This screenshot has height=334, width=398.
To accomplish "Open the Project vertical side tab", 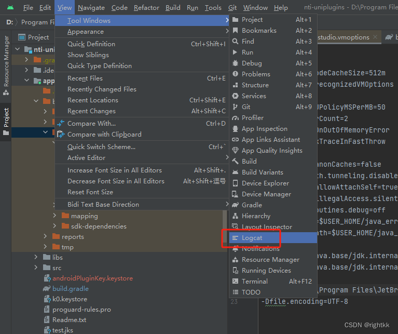I will 6,122.
